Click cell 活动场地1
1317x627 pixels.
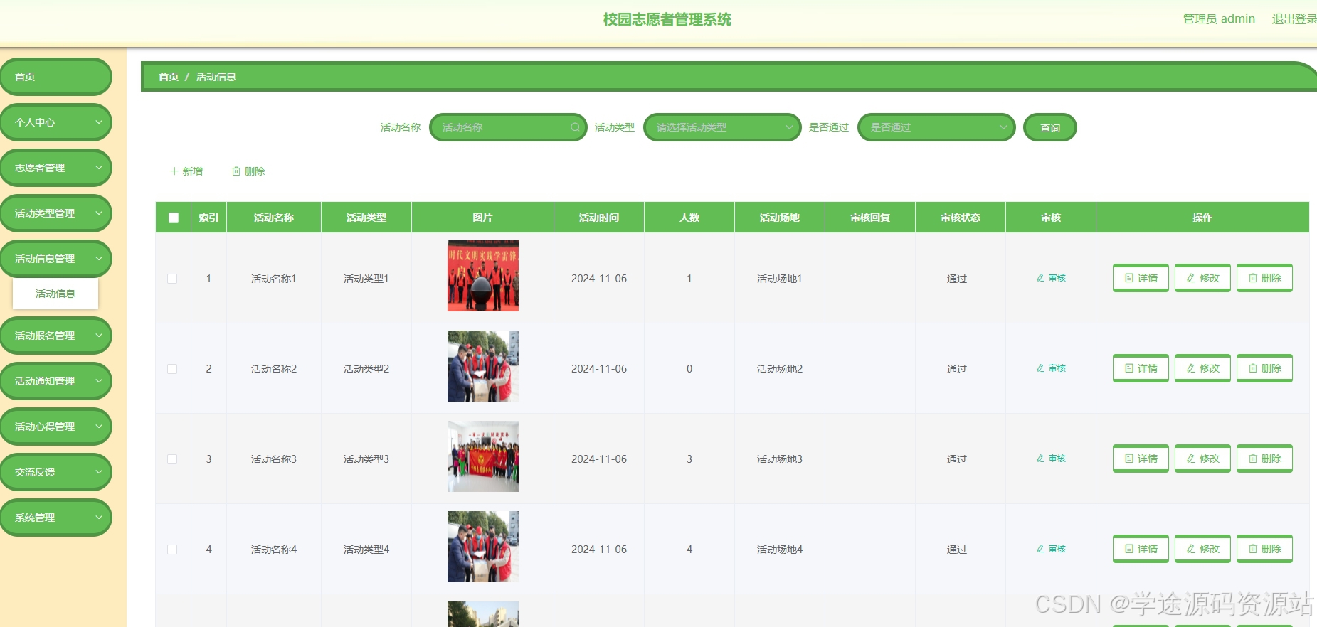[780, 279]
